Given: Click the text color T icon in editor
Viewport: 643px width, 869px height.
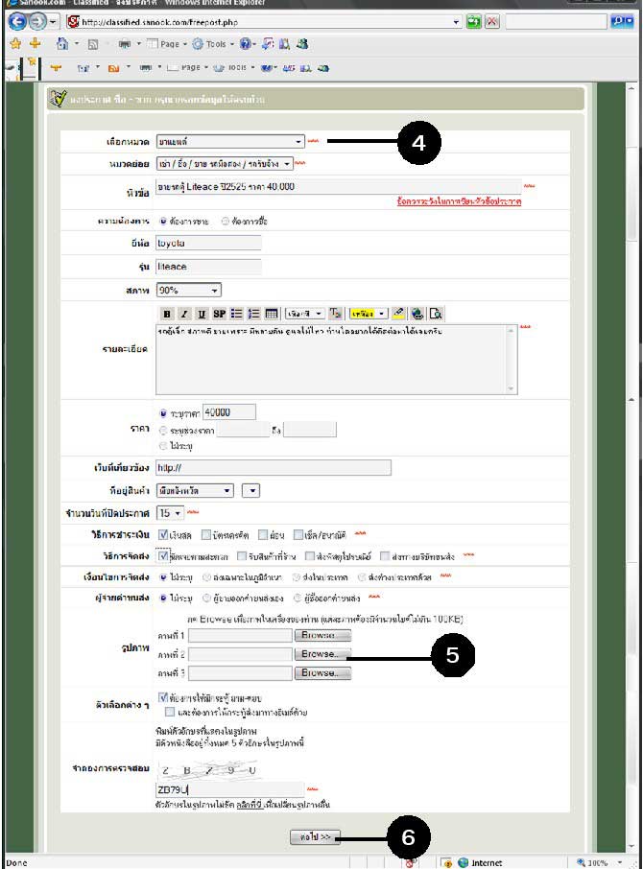Looking at the screenshot, I should click(x=335, y=314).
